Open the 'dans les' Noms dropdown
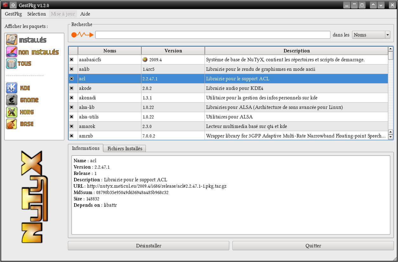Image resolution: width=398 pixels, height=262 pixels. [x=371, y=35]
